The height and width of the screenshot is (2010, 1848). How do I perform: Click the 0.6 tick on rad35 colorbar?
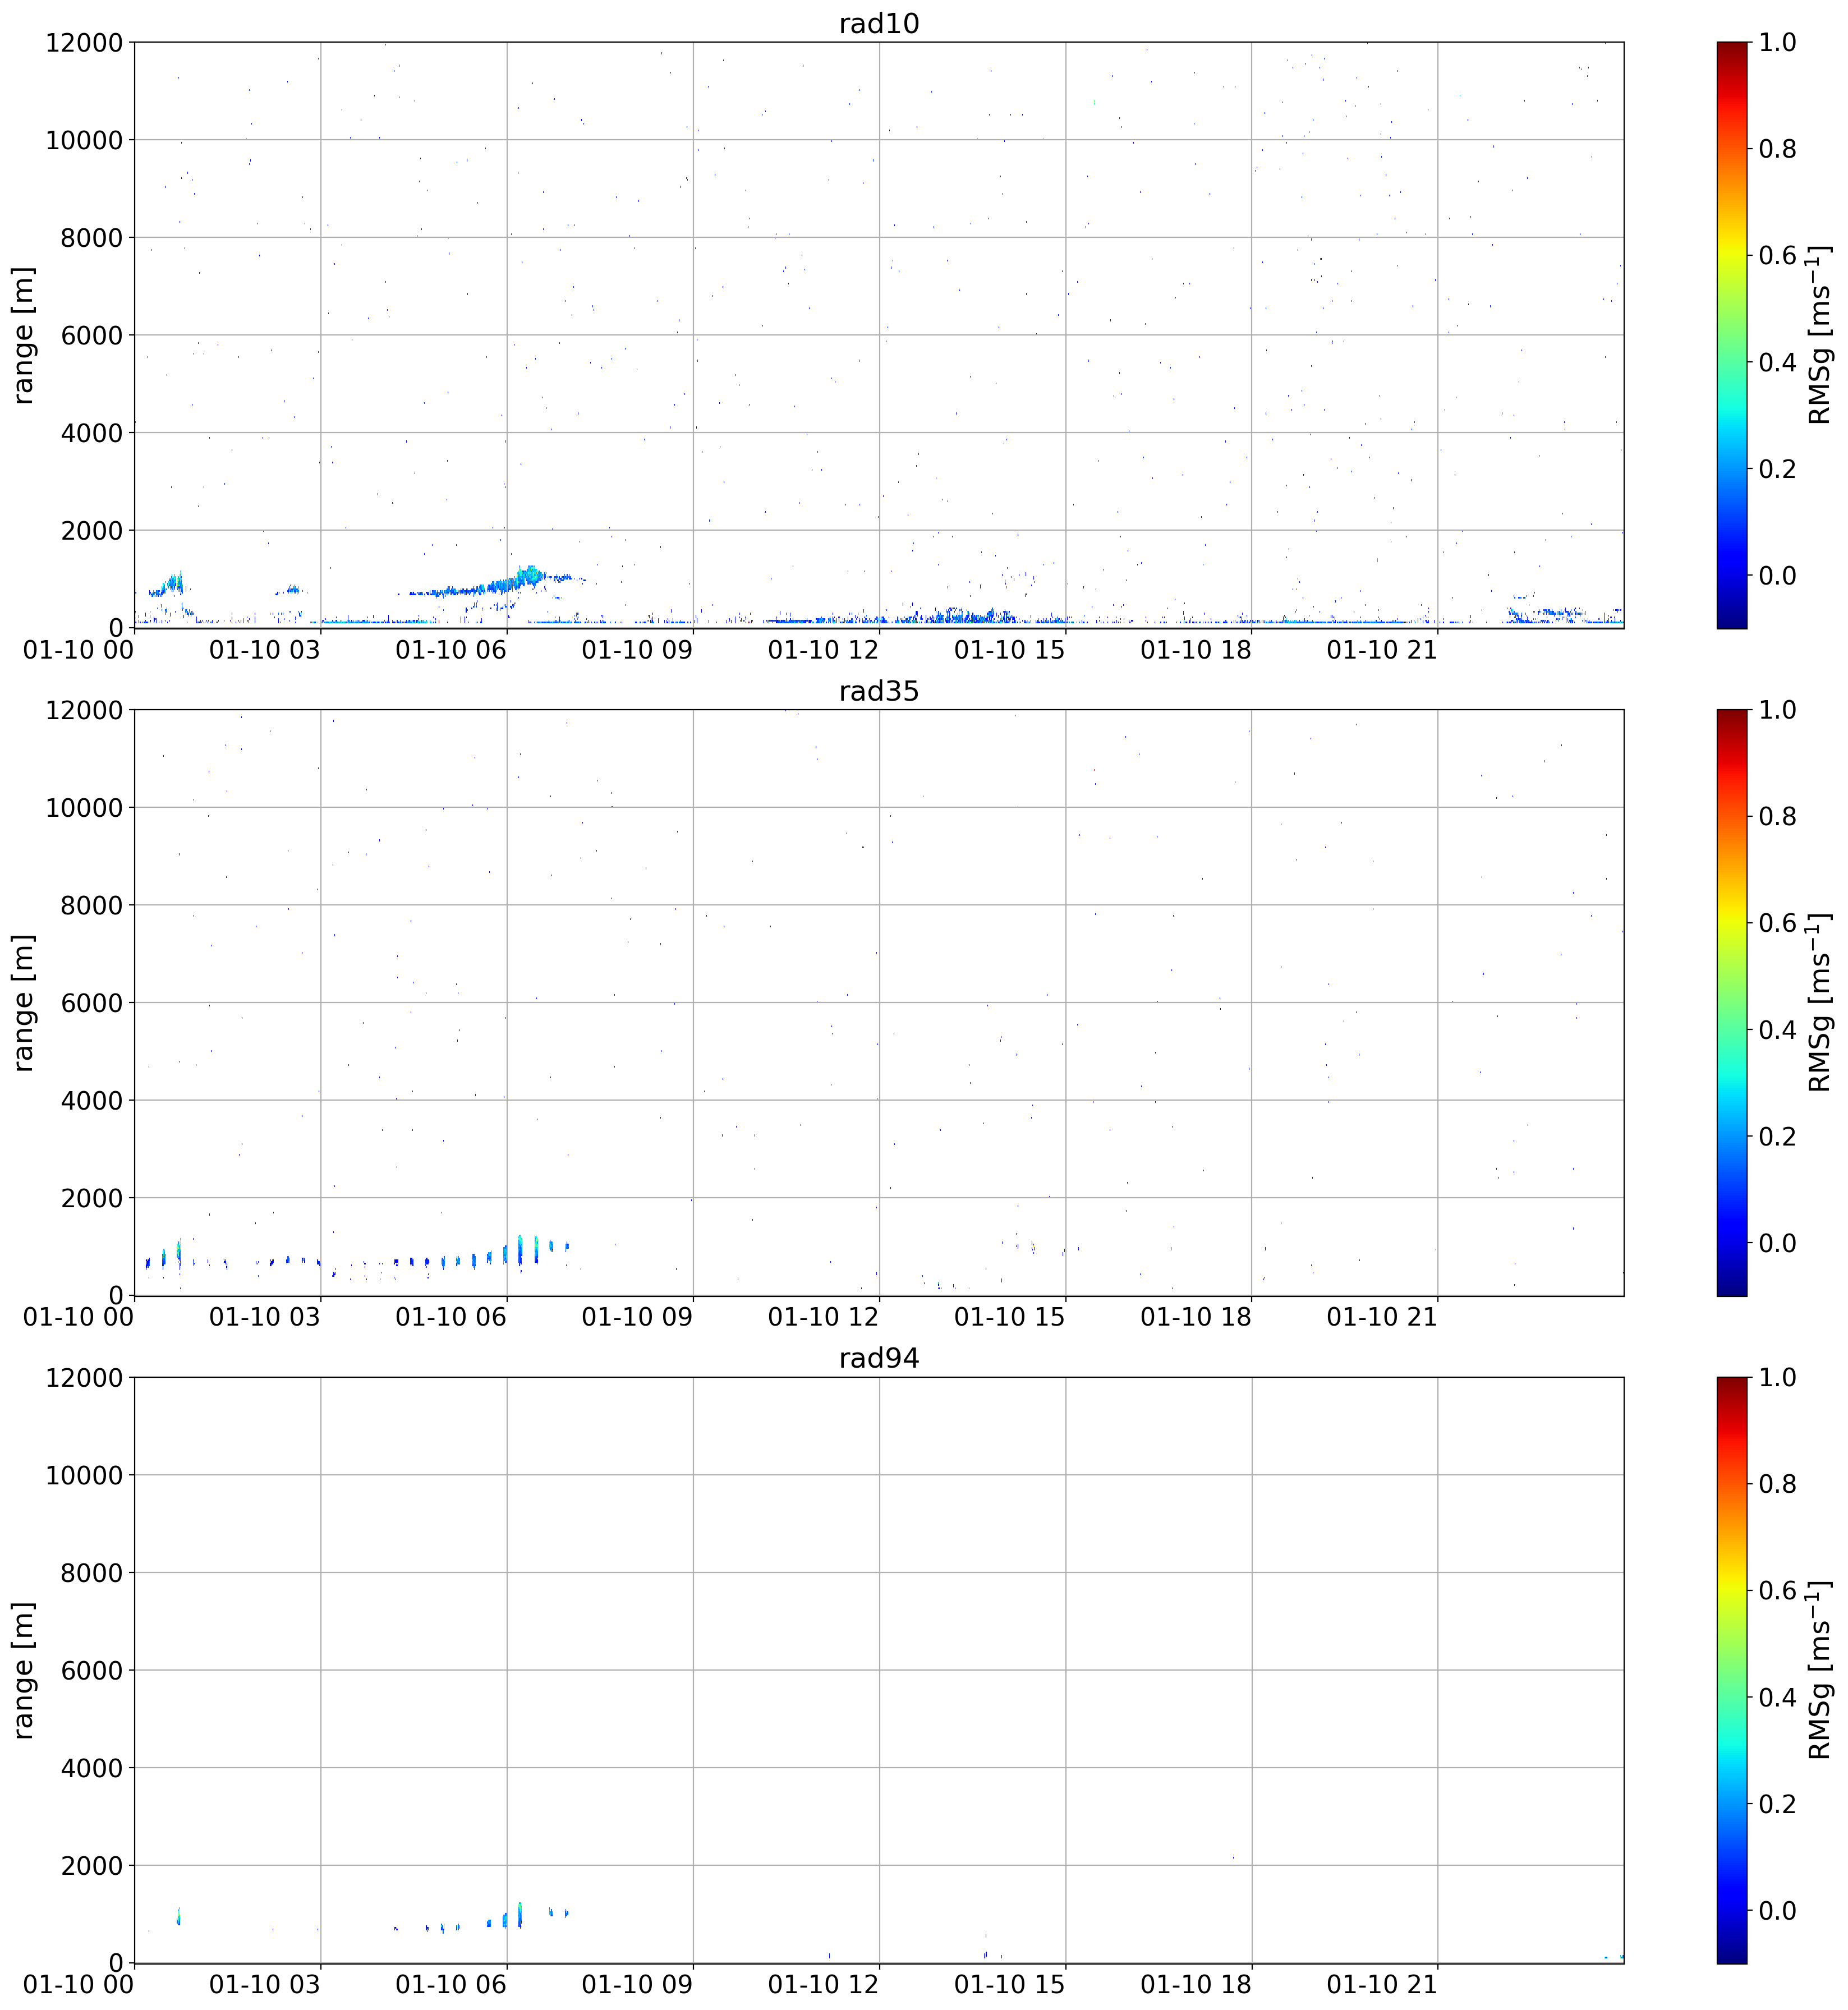click(1778, 923)
